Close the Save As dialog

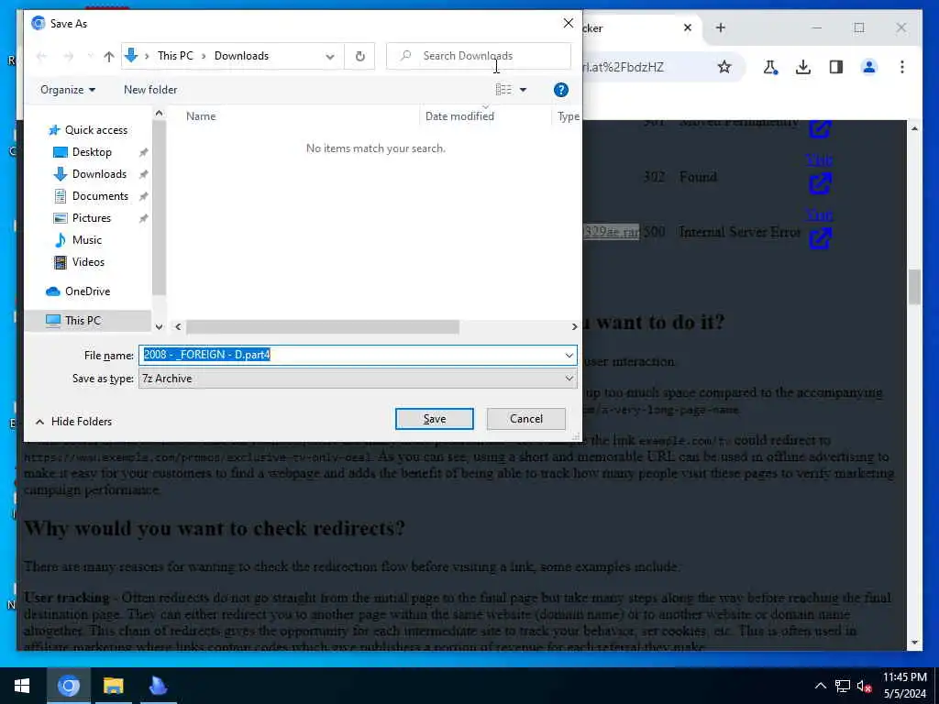(568, 23)
